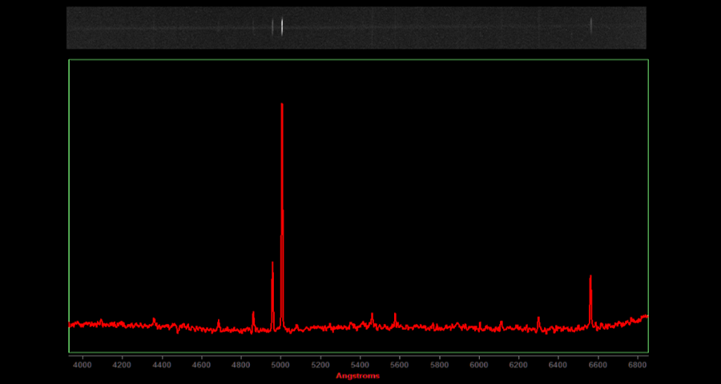Image resolution: width=721 pixels, height=384 pixels.
Task: Click the red Angstroms axis label
Action: (x=357, y=376)
